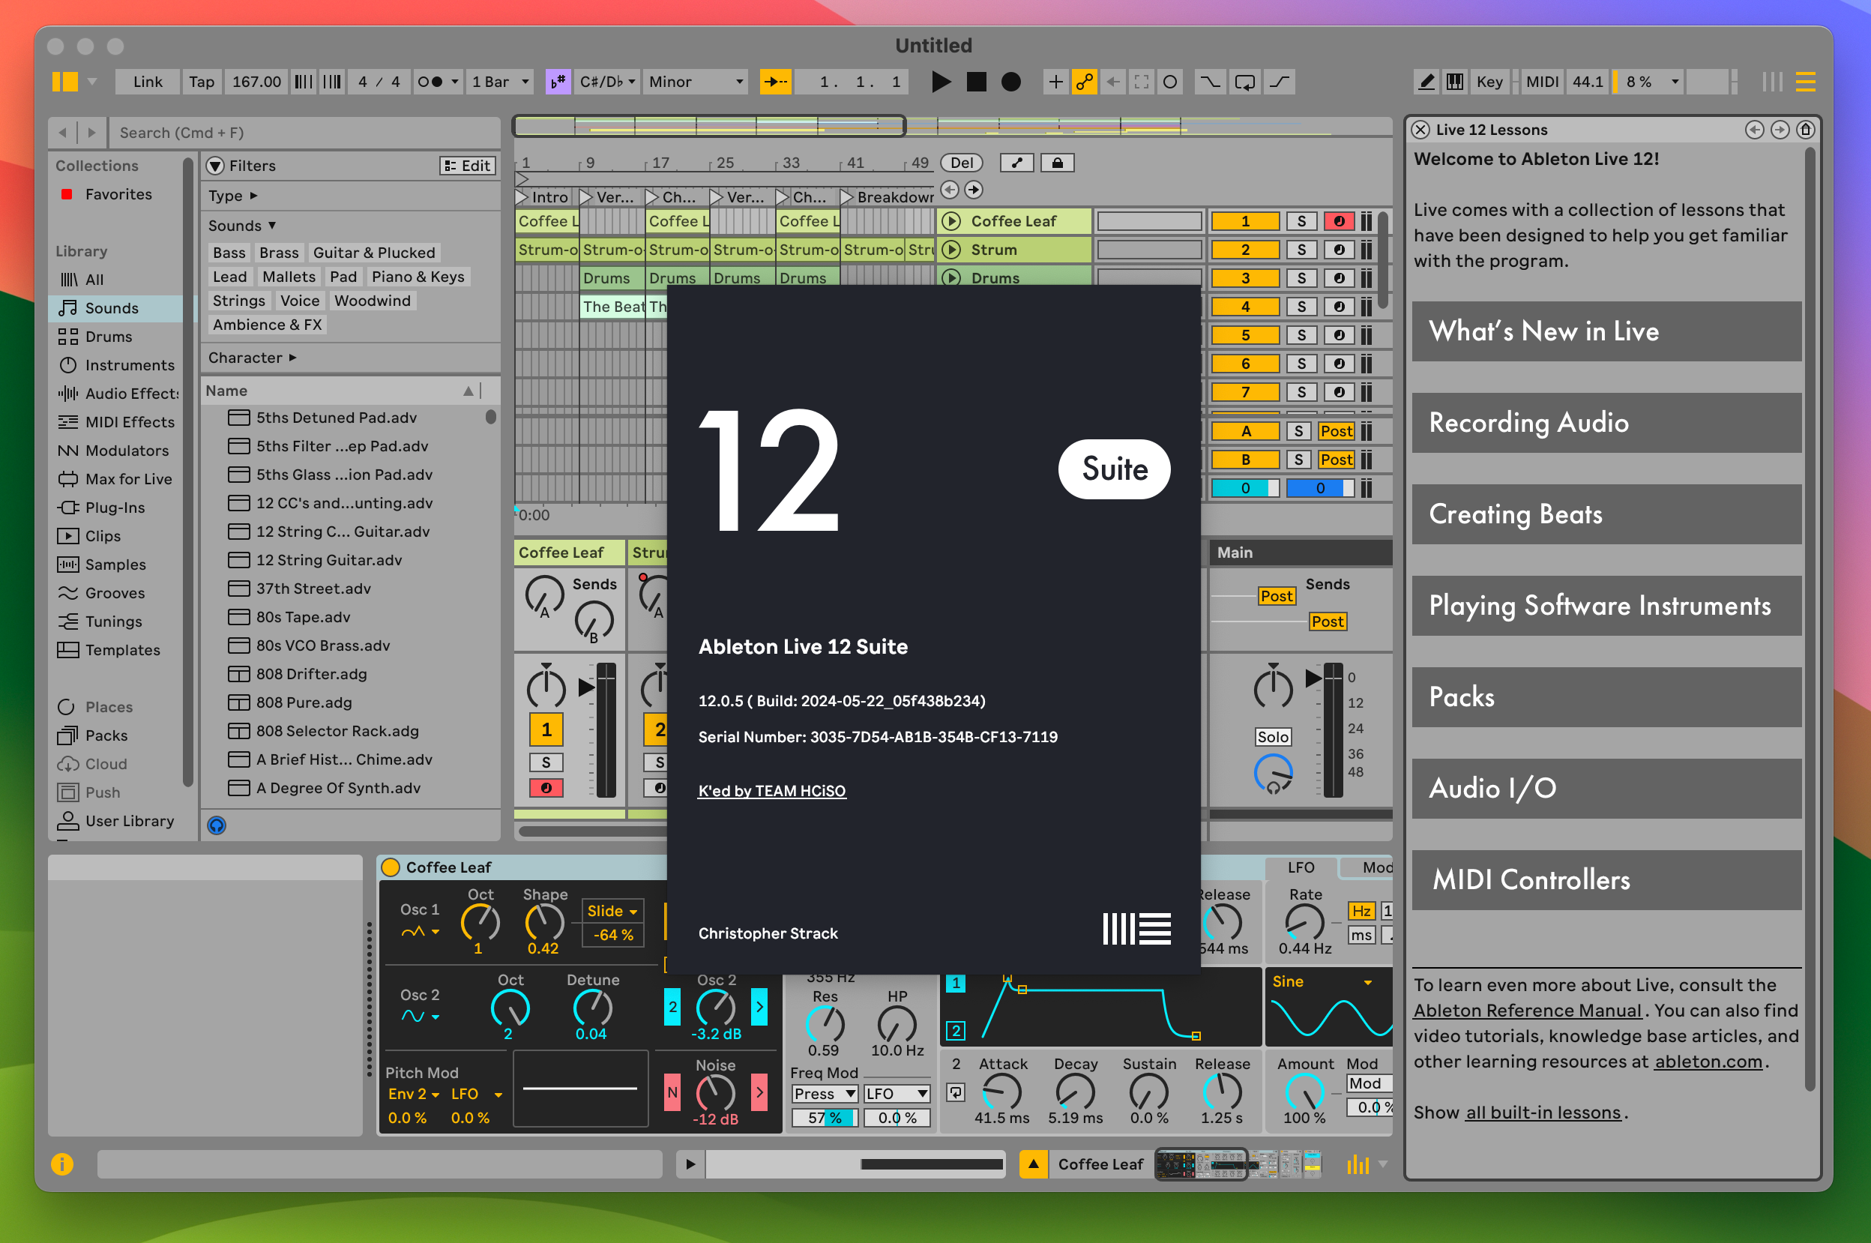This screenshot has height=1243, width=1871.
Task: Open Drums category in browser sidebar
Action: click(109, 337)
